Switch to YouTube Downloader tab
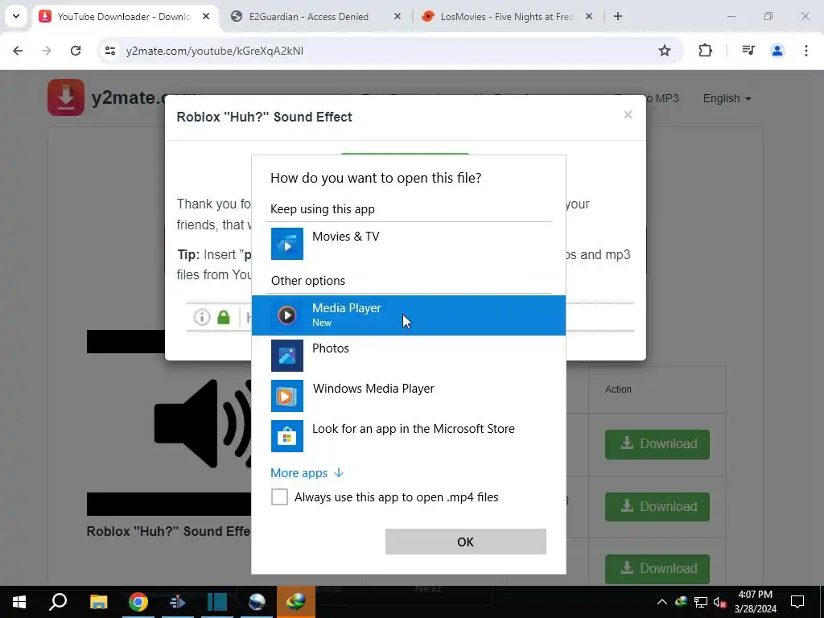Viewport: 824px width, 618px height. [124, 17]
